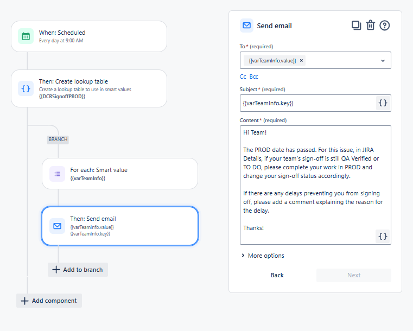Click the Back button
Screen dimensions: 413x331
[277, 275]
